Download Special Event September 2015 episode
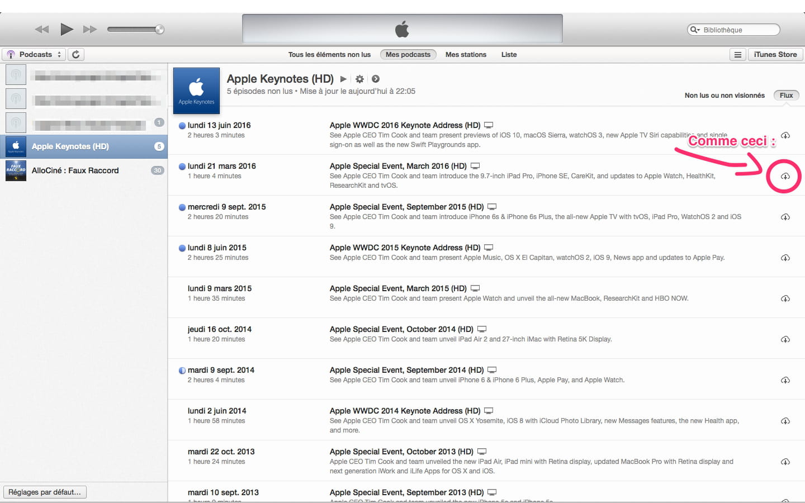The image size is (805, 503). click(x=785, y=217)
